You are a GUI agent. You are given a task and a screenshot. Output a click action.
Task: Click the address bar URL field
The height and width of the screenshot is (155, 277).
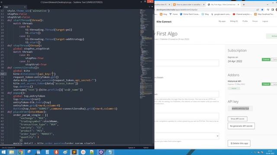point(205,9)
